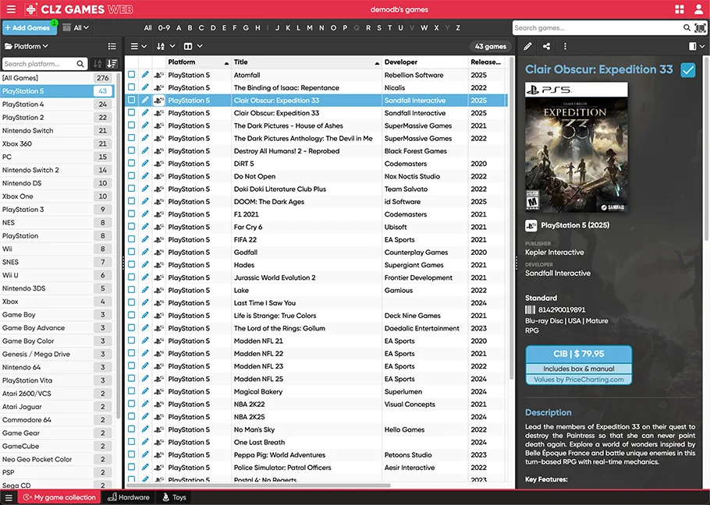
Task: Open the list view mode dropdown
Action: pyautogui.click(x=139, y=46)
